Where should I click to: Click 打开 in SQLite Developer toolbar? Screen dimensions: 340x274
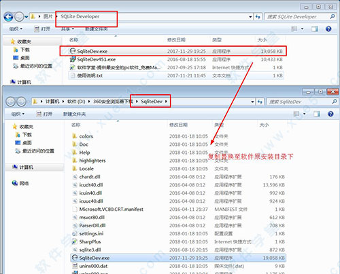click(x=42, y=29)
